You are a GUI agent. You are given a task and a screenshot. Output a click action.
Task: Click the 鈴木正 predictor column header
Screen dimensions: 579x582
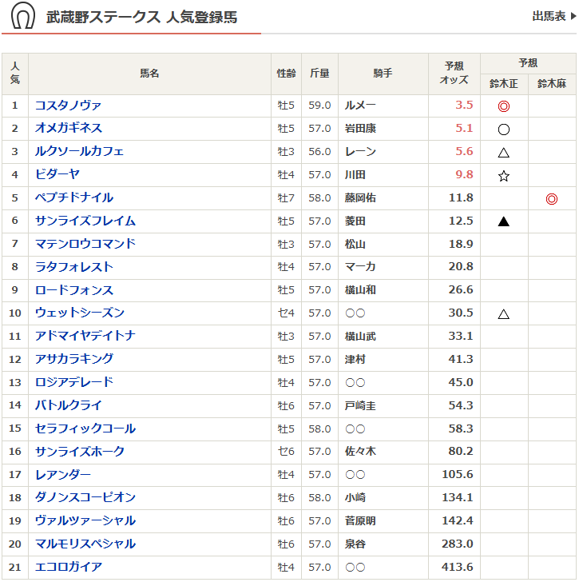503,83
